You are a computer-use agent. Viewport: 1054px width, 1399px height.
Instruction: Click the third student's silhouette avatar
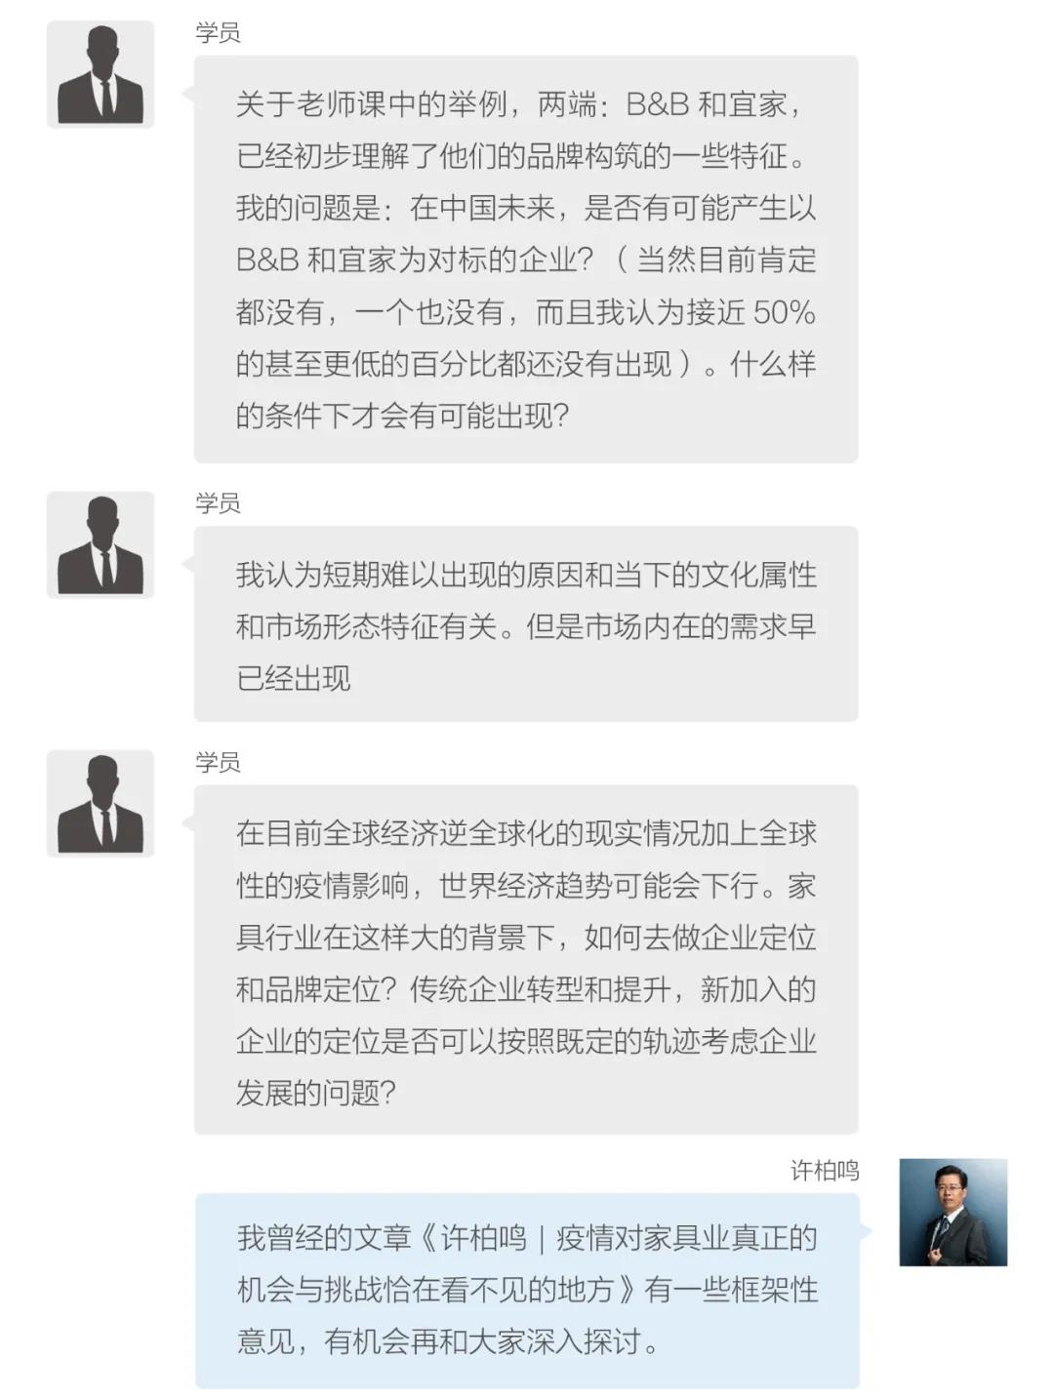point(101,803)
